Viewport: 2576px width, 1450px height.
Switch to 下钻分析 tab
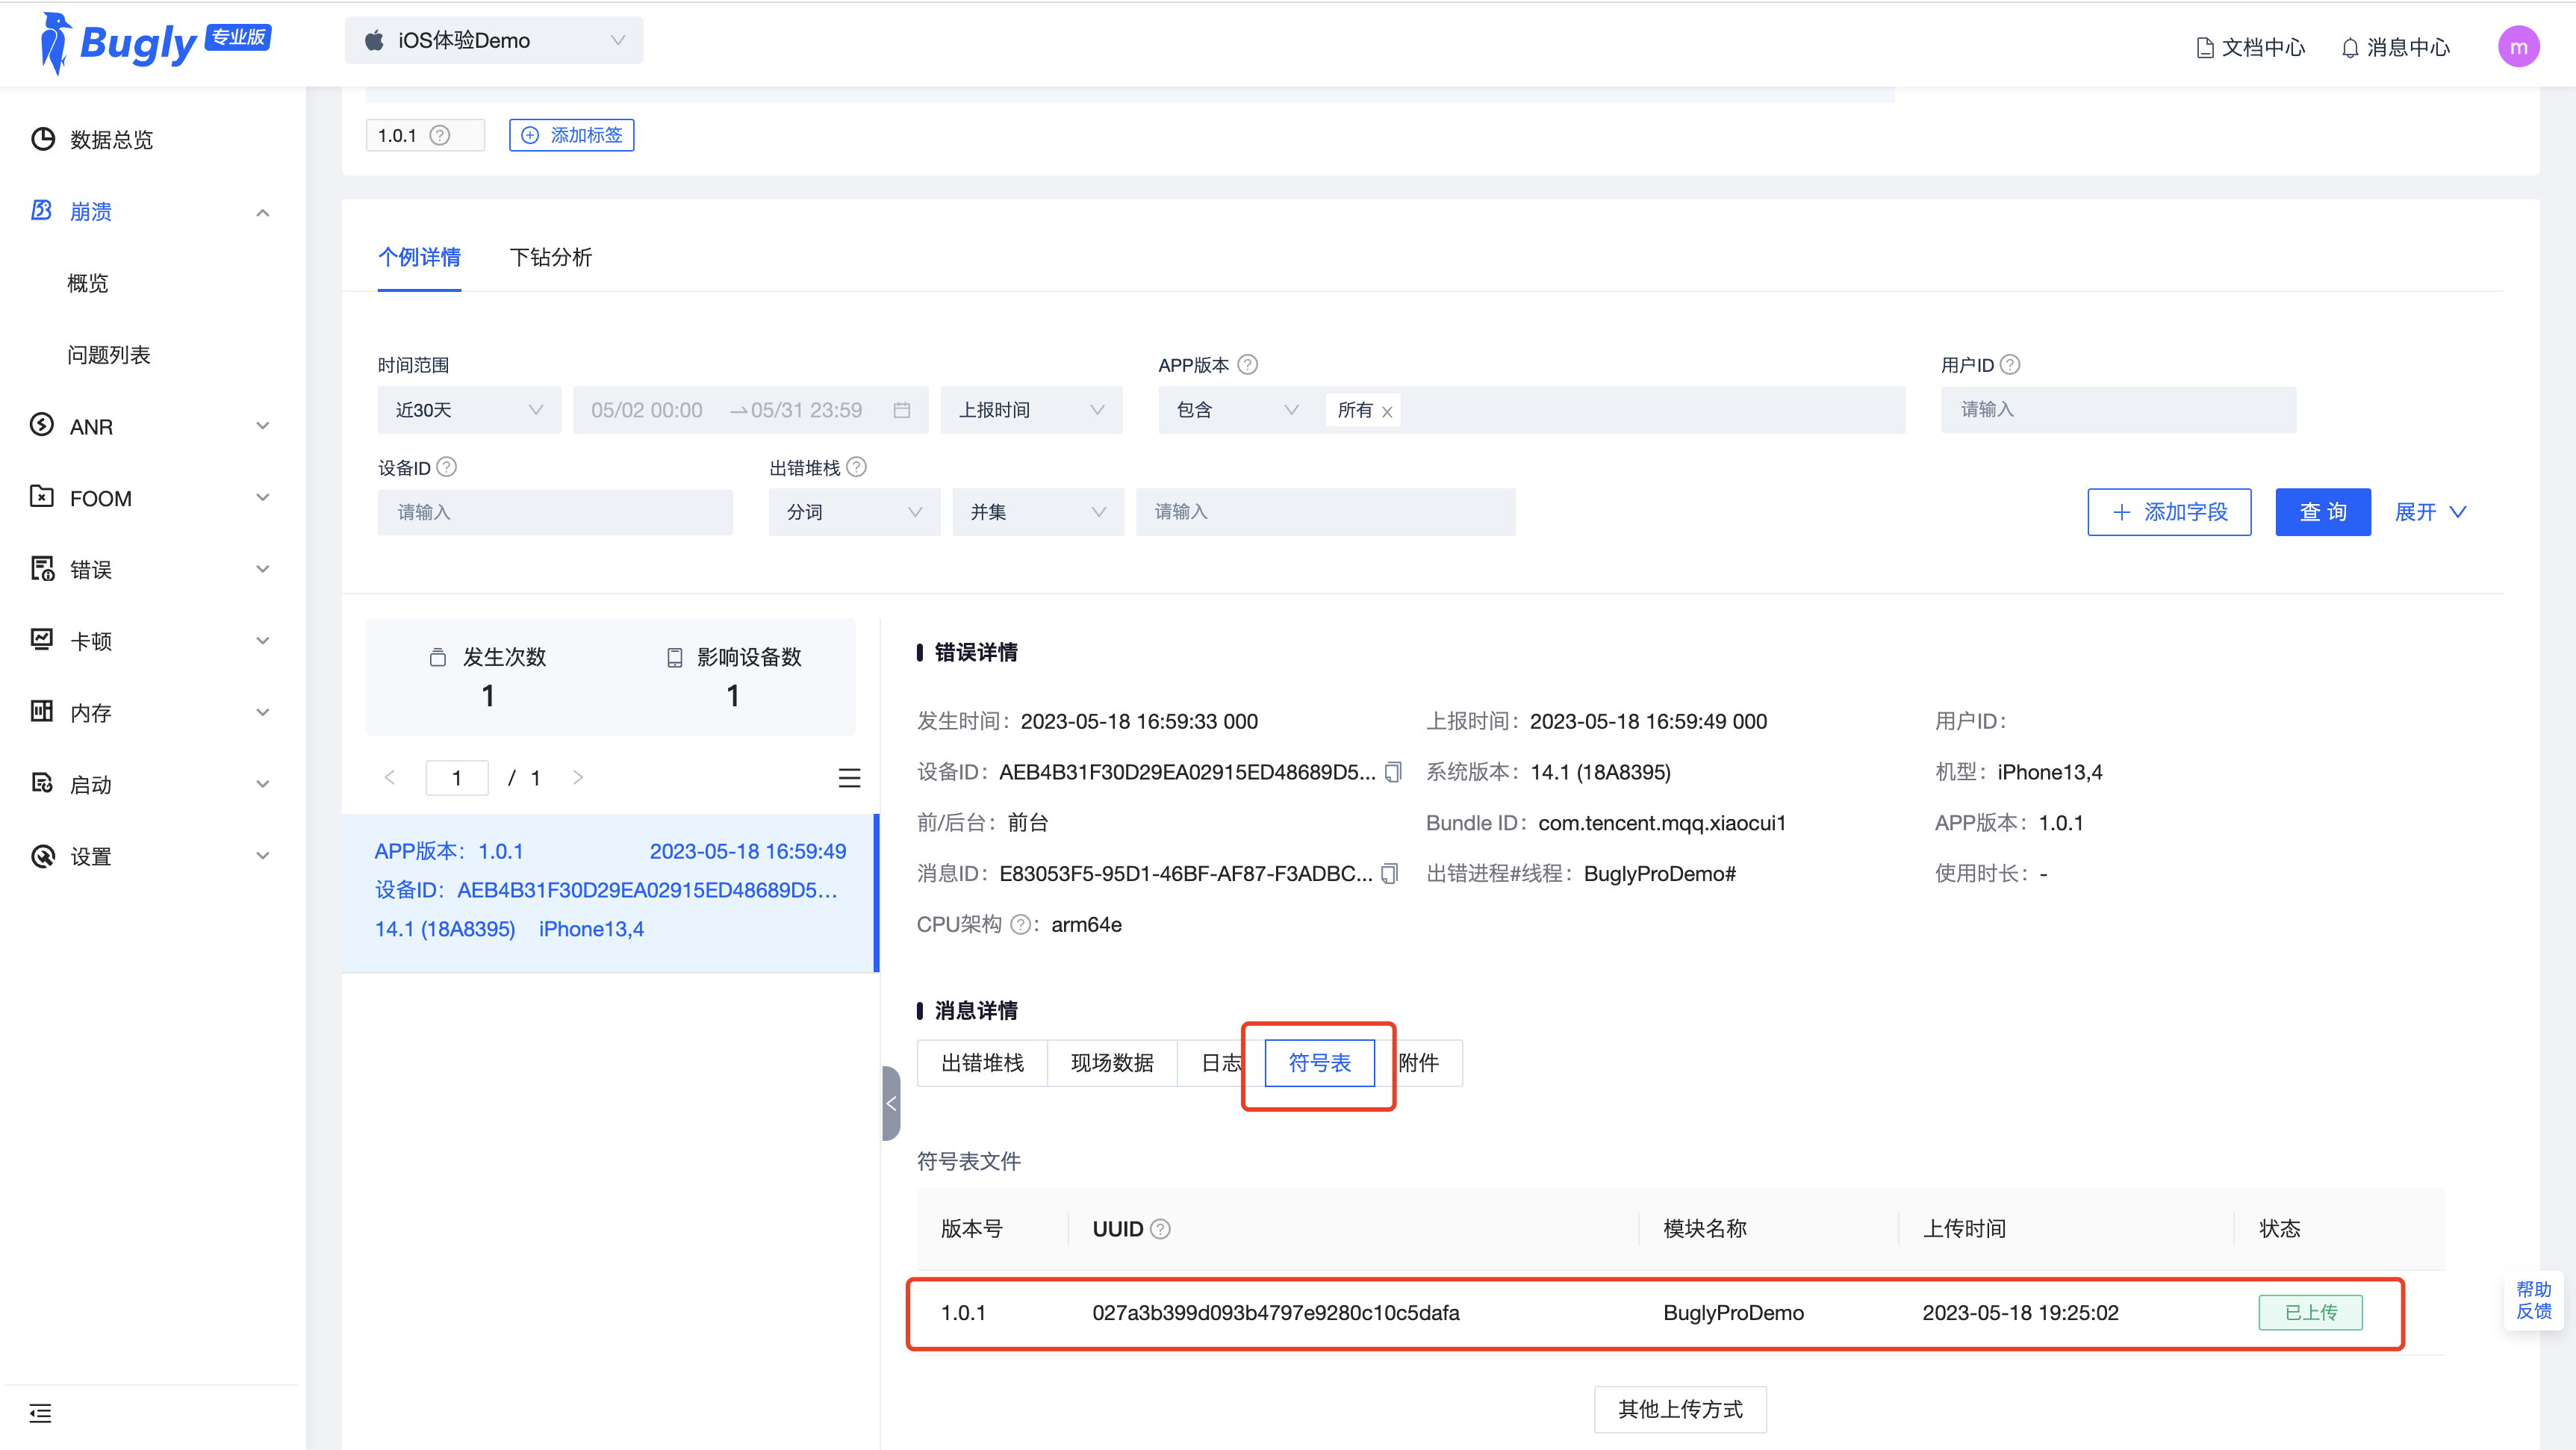(x=551, y=257)
